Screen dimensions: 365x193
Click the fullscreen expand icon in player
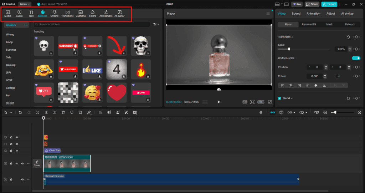[x=270, y=102]
